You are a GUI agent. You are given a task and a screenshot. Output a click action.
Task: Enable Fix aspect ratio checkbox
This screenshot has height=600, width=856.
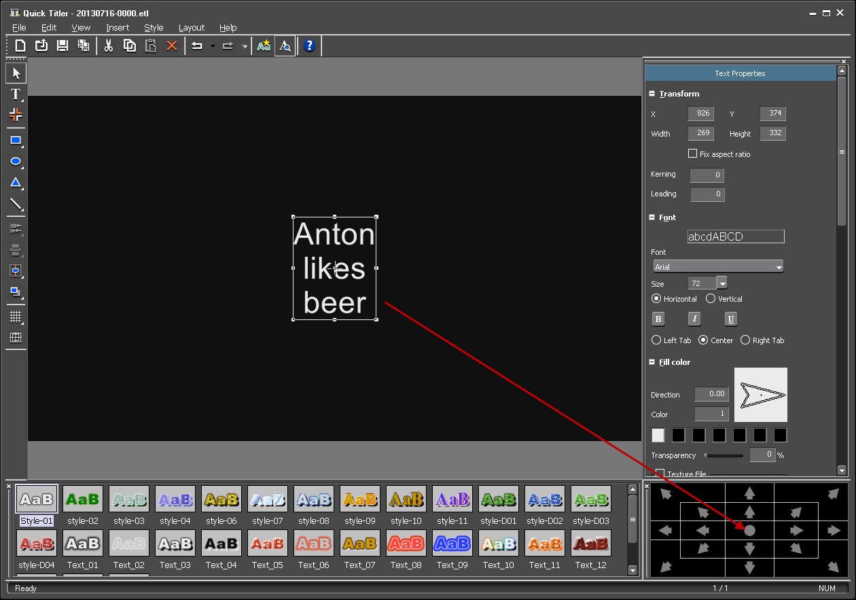(693, 154)
